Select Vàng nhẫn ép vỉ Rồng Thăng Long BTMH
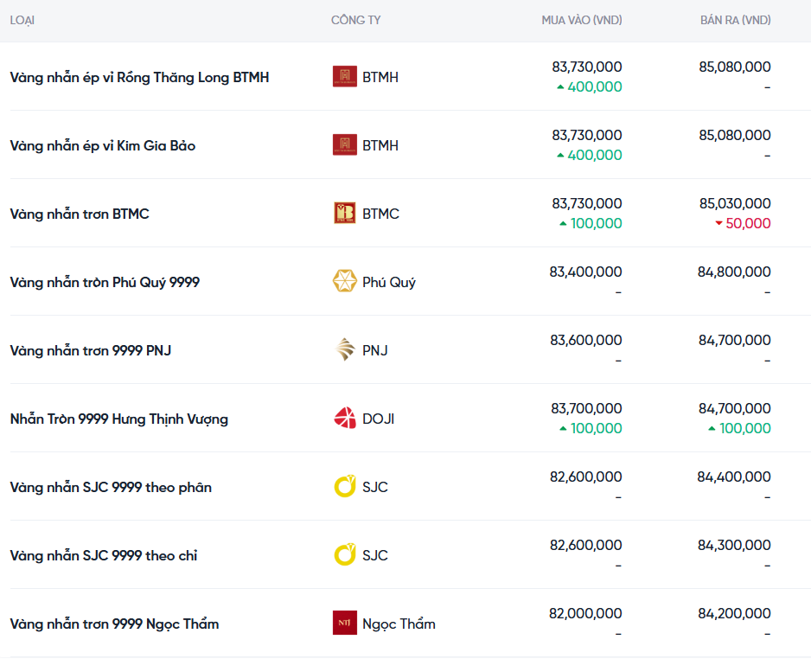Viewport: 811px width, 659px height. tap(140, 77)
